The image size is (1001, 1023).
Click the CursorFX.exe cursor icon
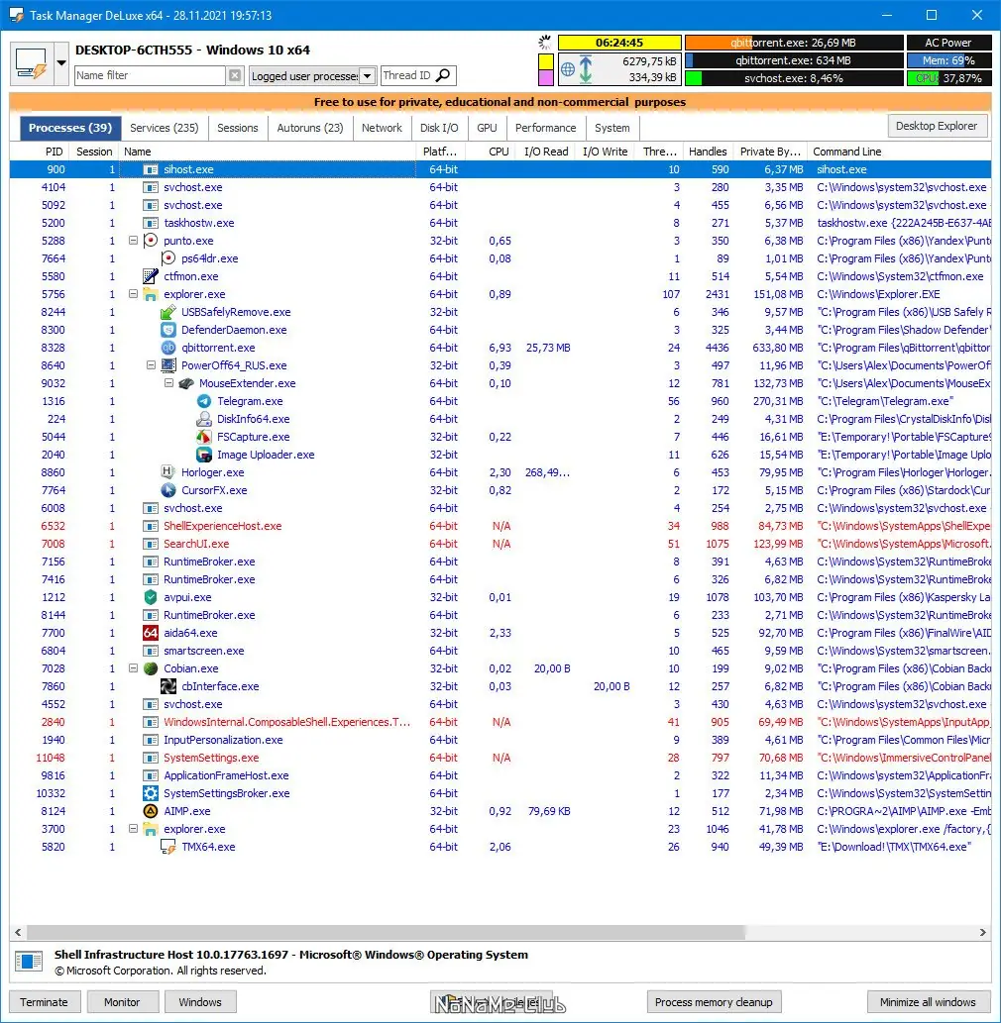[x=168, y=490]
